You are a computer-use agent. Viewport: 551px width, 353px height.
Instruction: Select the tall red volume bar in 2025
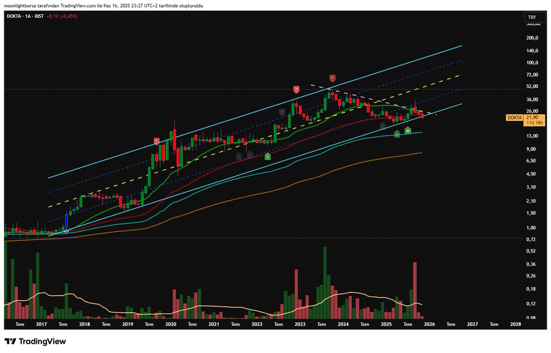[x=415, y=290]
